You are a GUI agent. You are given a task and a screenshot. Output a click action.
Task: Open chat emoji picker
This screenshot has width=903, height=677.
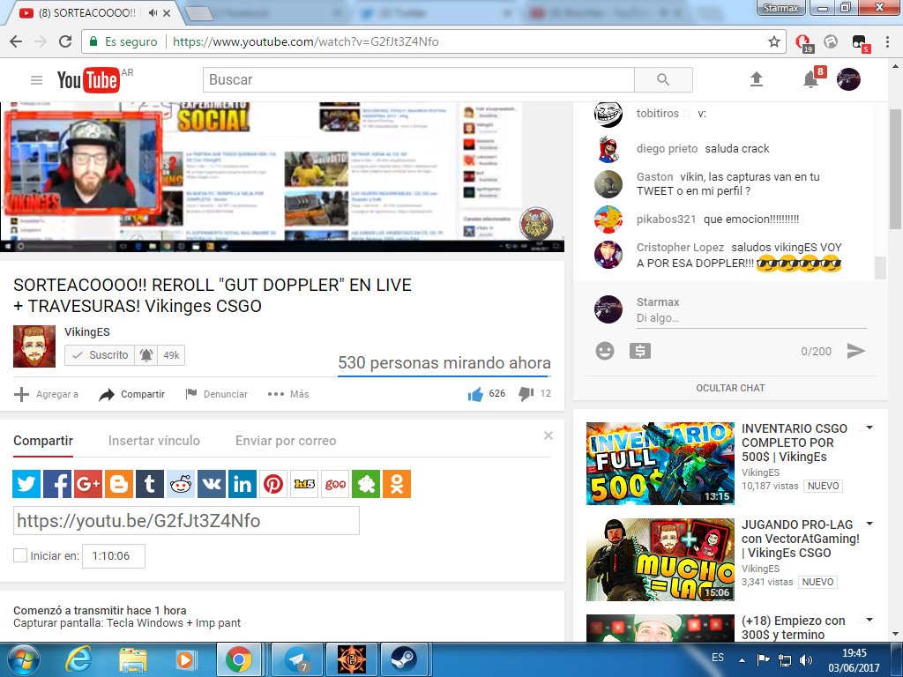pyautogui.click(x=605, y=351)
